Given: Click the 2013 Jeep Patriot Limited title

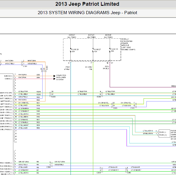Looking at the screenshot, I should click(87, 4).
